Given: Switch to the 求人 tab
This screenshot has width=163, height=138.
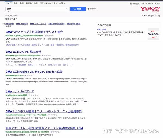Looking at the screenshot, I should click(55, 4).
